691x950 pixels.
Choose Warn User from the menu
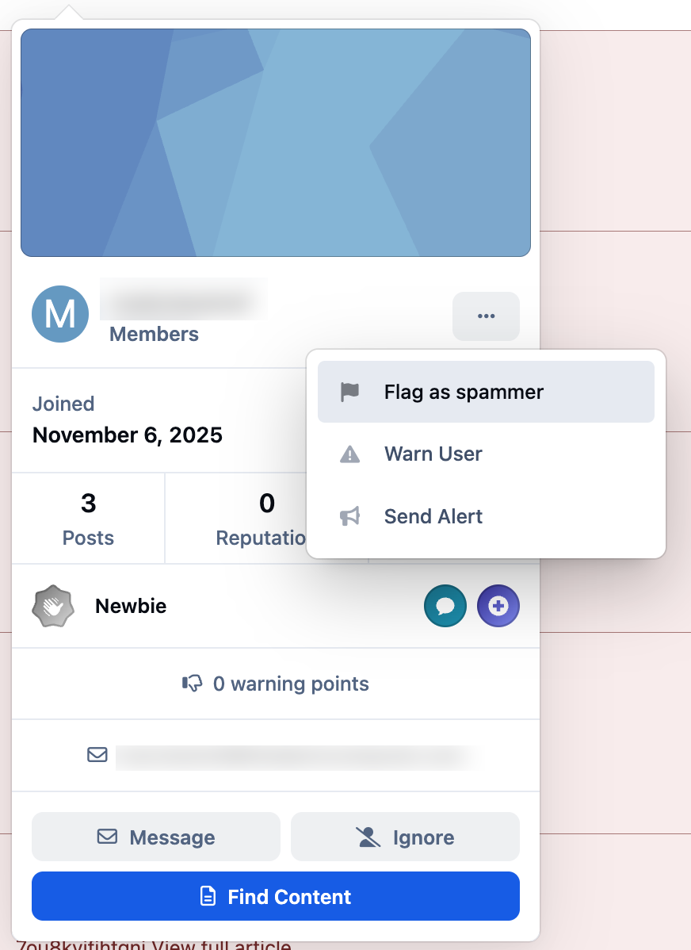pyautogui.click(x=486, y=454)
